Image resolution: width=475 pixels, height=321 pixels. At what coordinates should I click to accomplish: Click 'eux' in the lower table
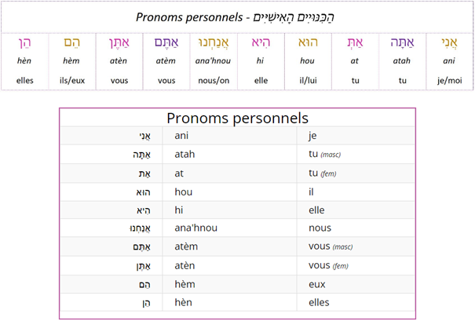(318, 284)
